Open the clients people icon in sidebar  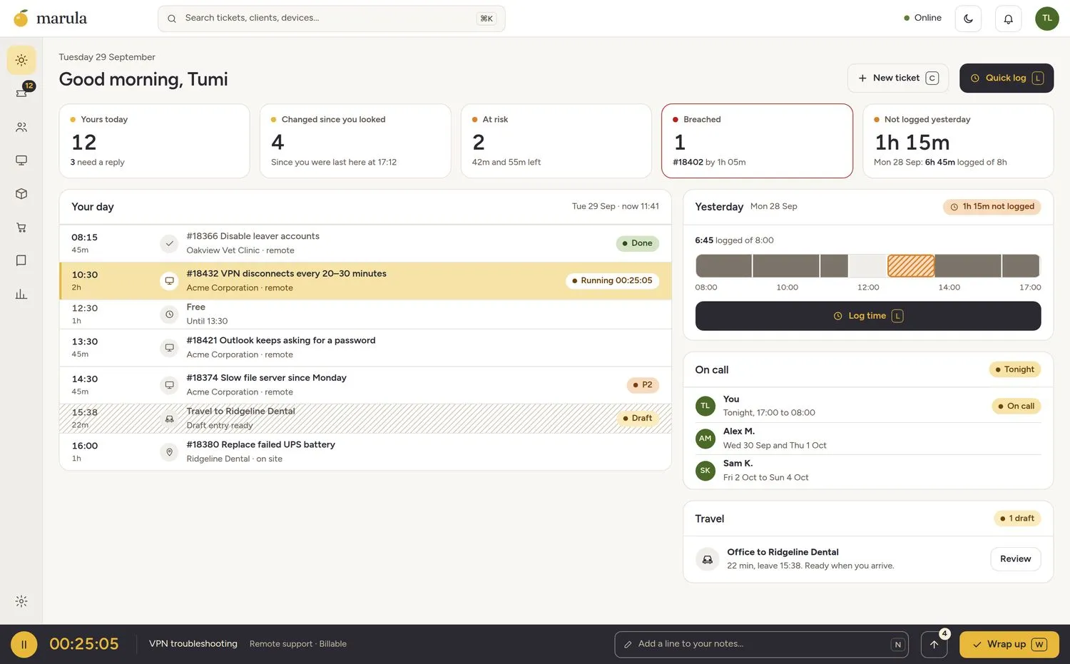21,127
